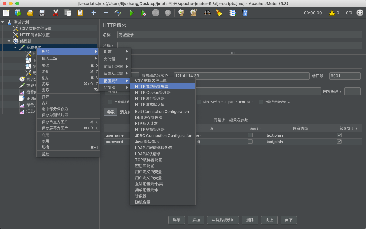Click the gear icon beside 线程组
366x229 pixels.
tap(16, 41)
